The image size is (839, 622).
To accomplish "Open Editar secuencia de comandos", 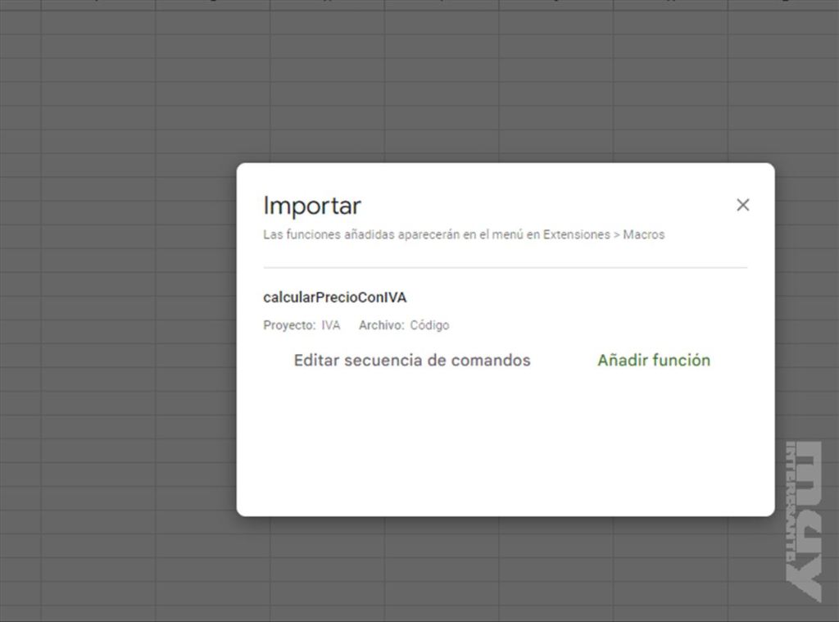I will [411, 361].
